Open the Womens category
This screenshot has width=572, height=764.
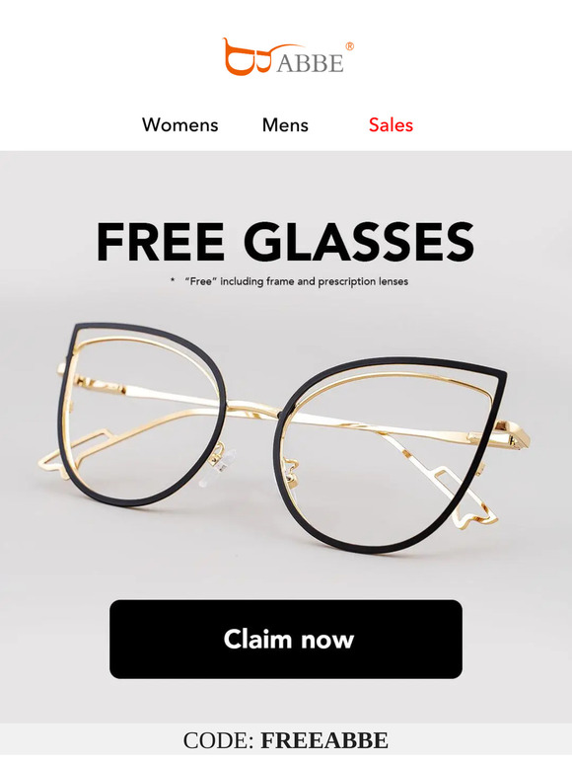pos(180,125)
